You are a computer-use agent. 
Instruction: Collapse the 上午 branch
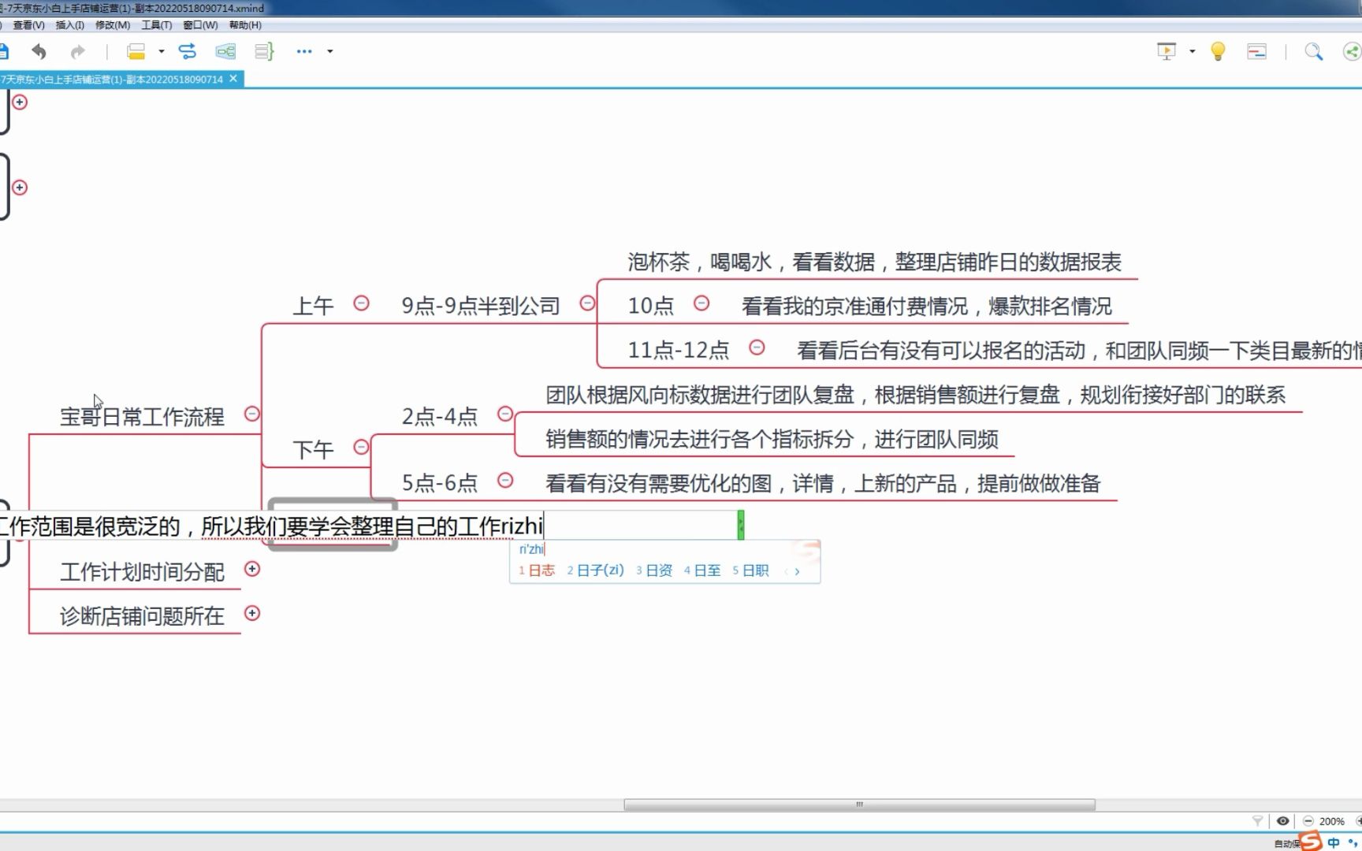(x=361, y=303)
